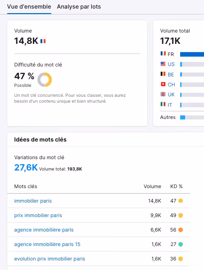Open the Analyse par lots tab
The height and width of the screenshot is (270, 204).
click(x=79, y=7)
